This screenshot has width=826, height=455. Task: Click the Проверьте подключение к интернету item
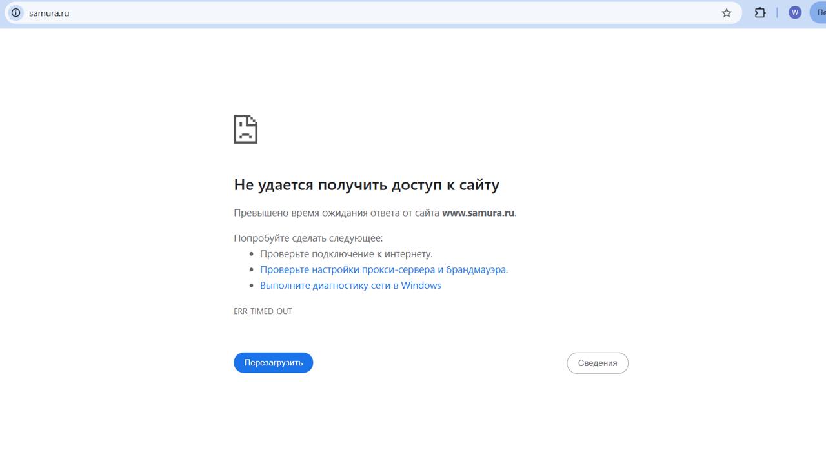pos(346,254)
